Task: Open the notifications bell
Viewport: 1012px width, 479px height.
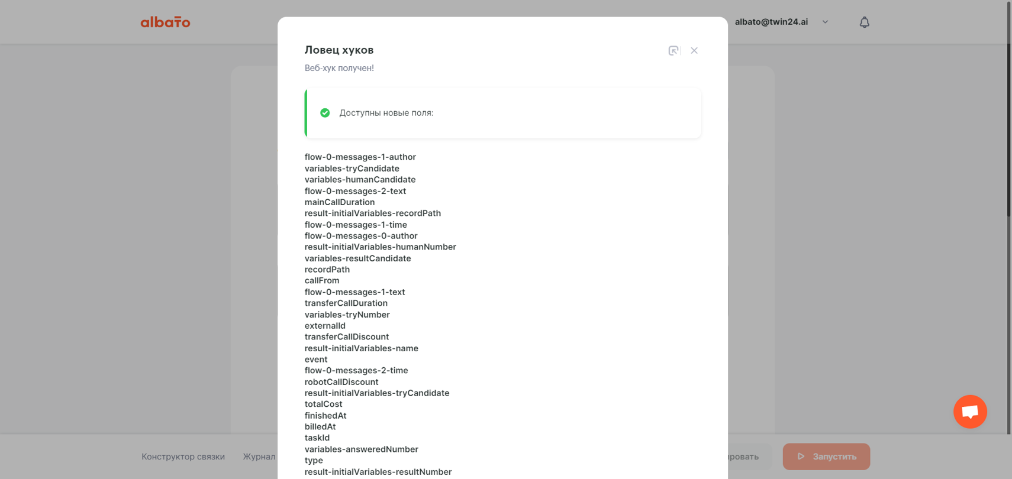Action: (864, 22)
